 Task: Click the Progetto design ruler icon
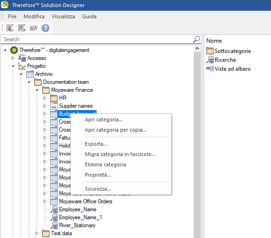coord(22,66)
